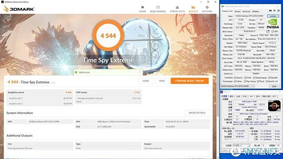
Task: Open the Stress Tests section
Action: (177, 9)
